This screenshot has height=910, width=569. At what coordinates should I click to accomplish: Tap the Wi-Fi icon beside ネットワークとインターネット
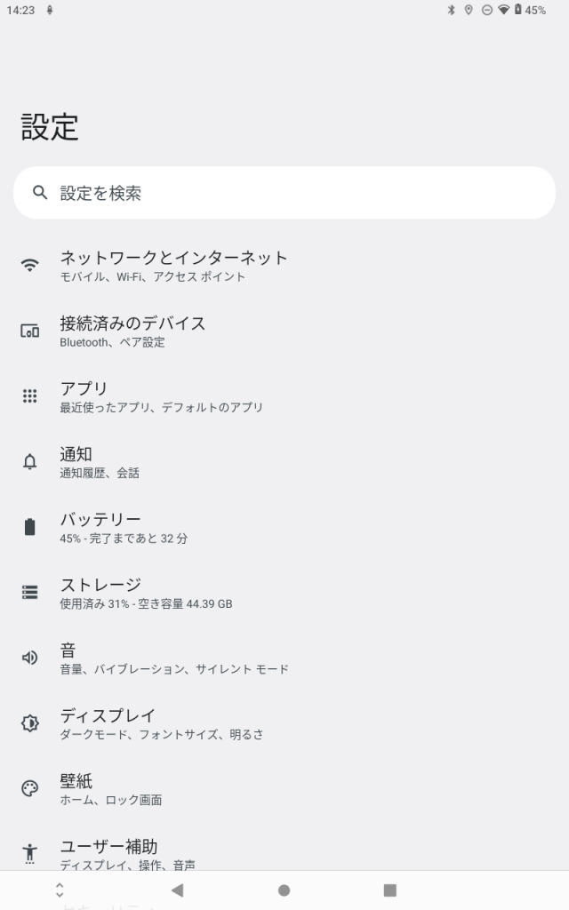30,265
